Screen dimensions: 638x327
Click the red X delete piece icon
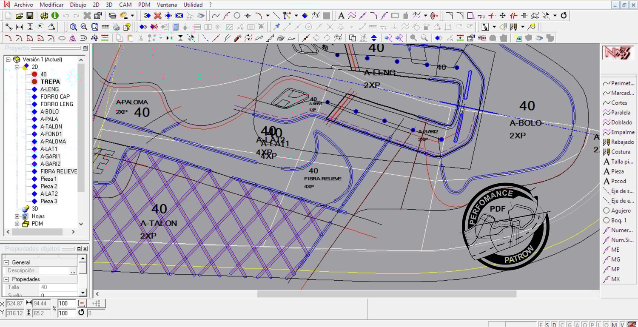click(x=157, y=16)
